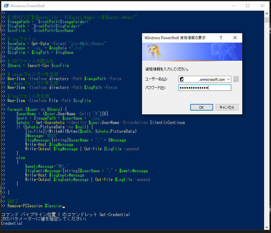Open the username dropdown arrow
Viewport: 271px width, 233px height.
pos(228,80)
